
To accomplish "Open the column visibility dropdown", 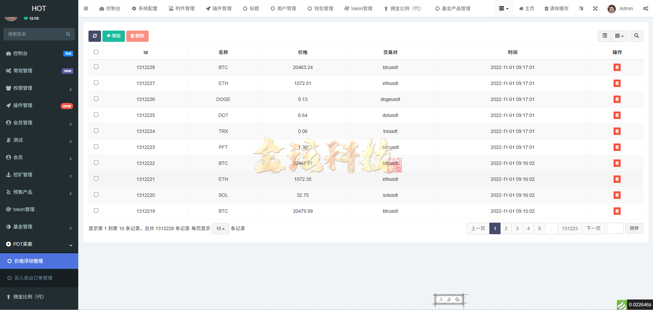I will pyautogui.click(x=619, y=36).
